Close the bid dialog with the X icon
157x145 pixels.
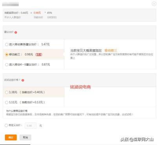(154, 4)
